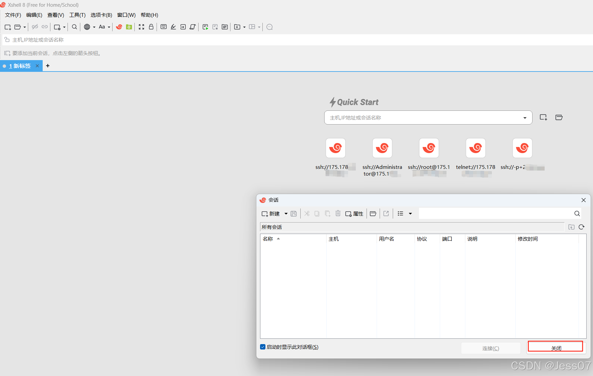Click the 所有会话 path field
This screenshot has height=376, width=593.
(x=412, y=227)
